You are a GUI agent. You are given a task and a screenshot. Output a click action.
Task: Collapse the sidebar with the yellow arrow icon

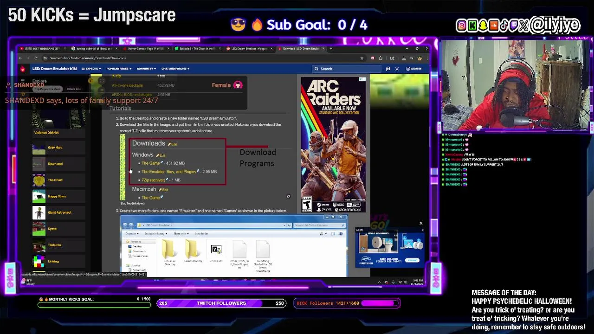pos(91,81)
